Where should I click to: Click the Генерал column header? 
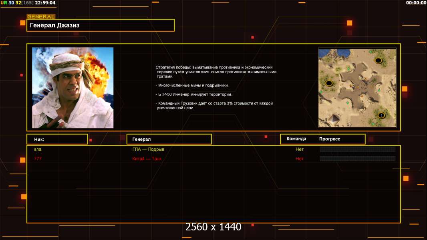point(169,139)
